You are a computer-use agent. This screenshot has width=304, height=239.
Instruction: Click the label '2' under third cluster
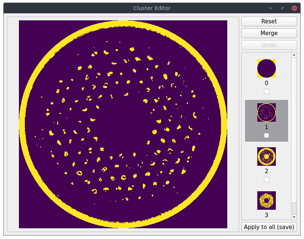pyautogui.click(x=267, y=171)
